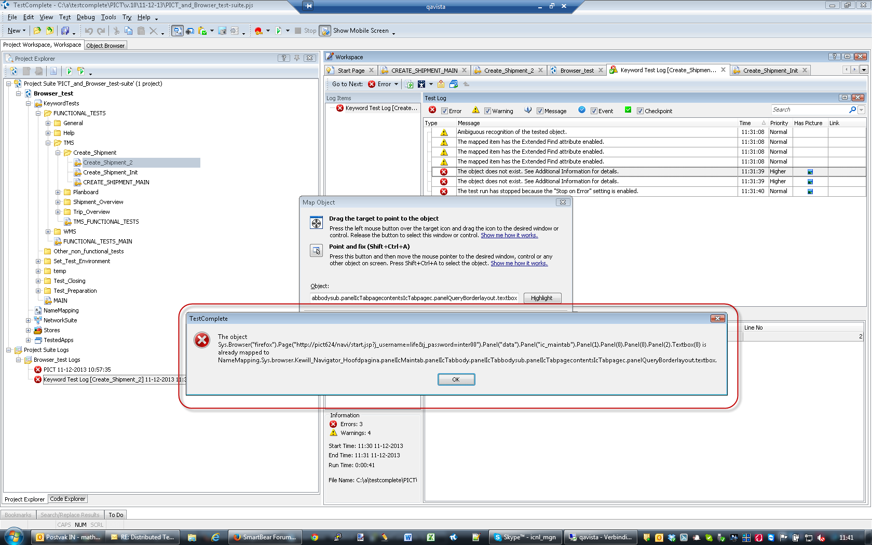Open the Go to Next Error dropdown
Image resolution: width=872 pixels, height=545 pixels.
coord(397,84)
